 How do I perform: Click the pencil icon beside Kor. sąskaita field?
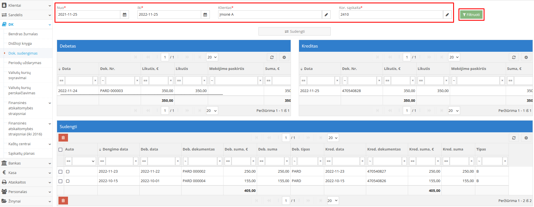(447, 15)
